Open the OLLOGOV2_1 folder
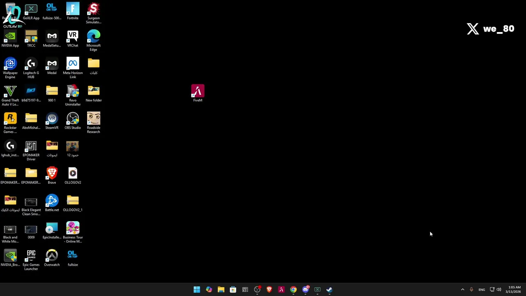This screenshot has width=526, height=296. click(73, 203)
